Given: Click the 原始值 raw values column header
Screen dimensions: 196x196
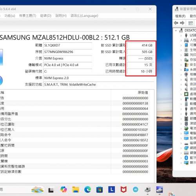Looking at the screenshot, I should pos(143,93).
